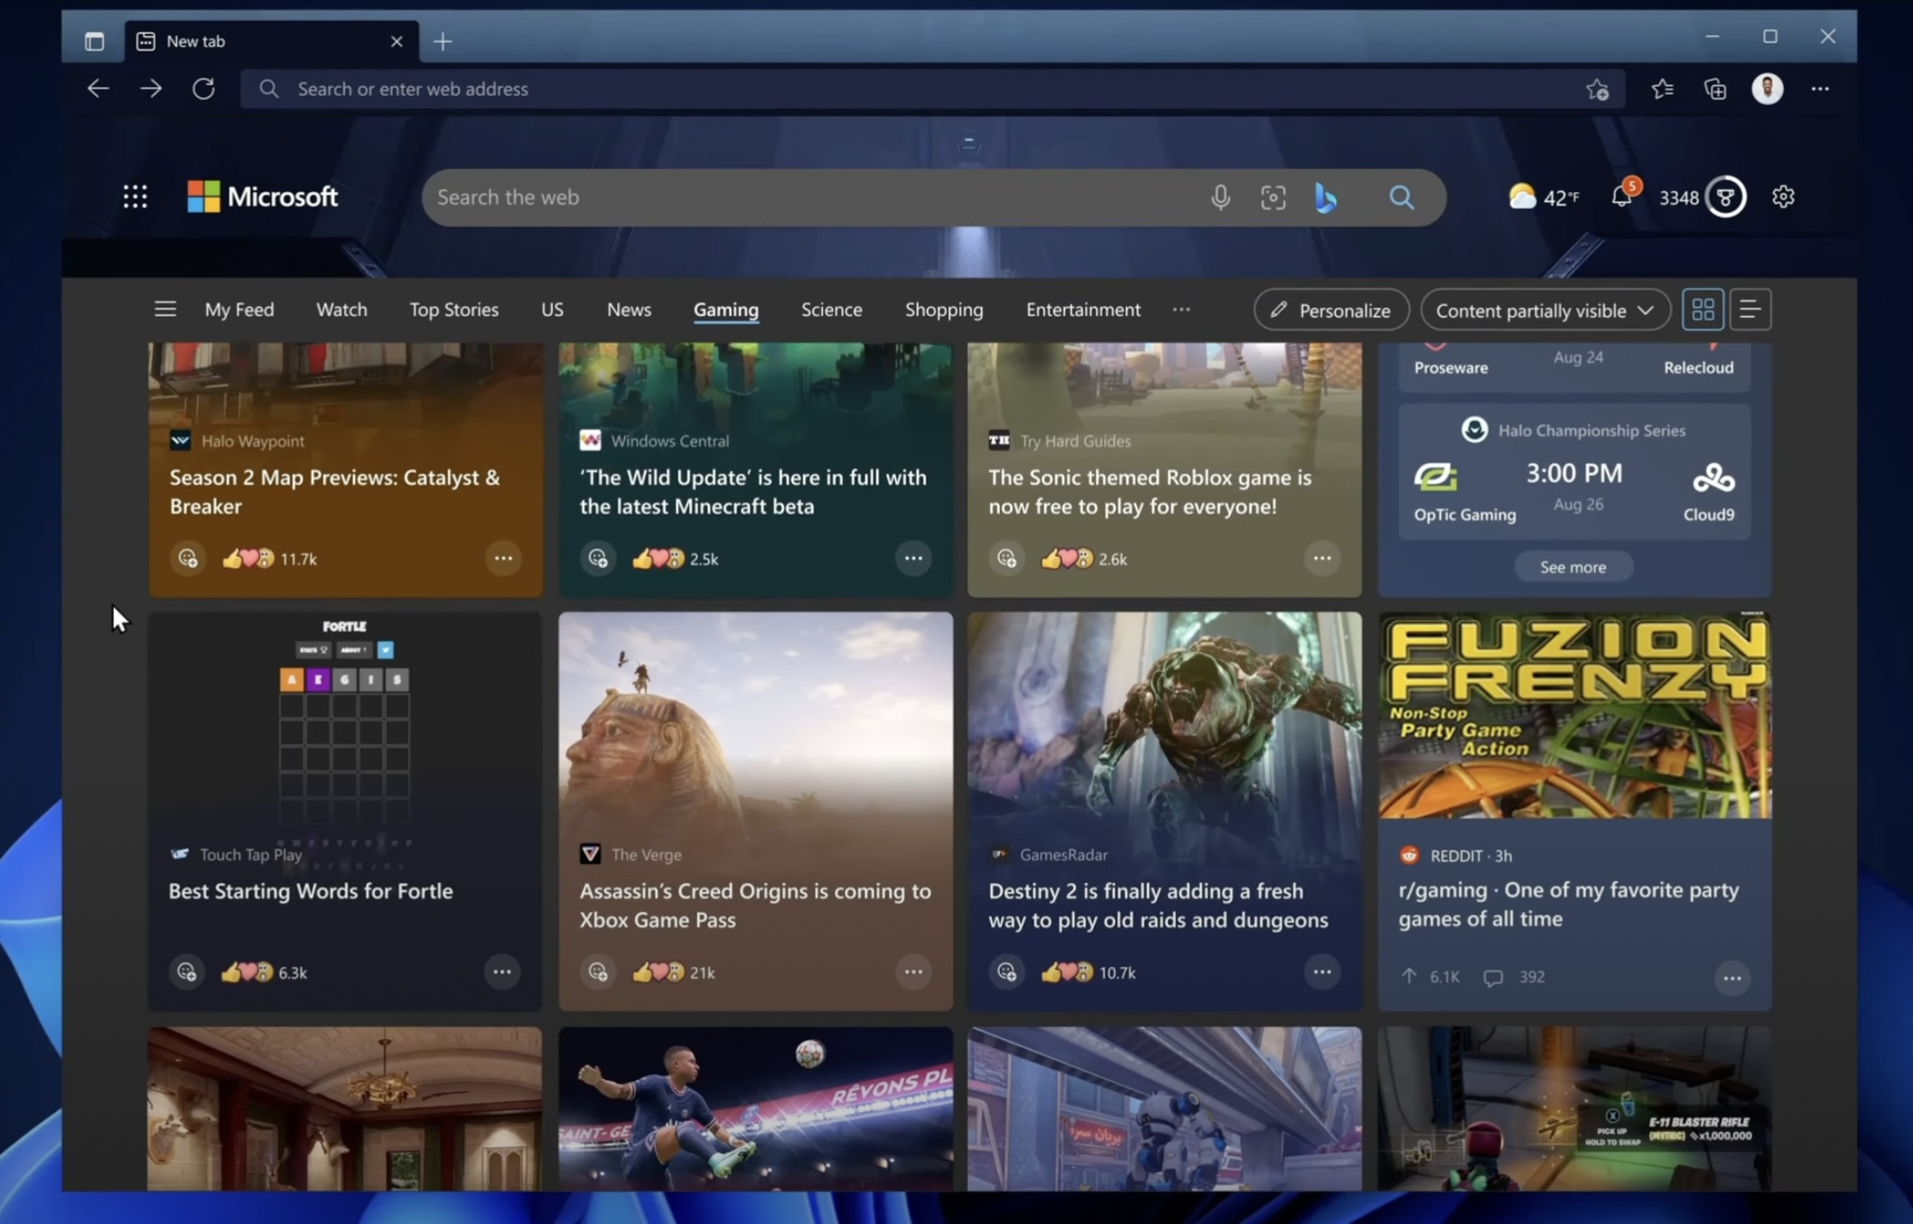1913x1224 pixels.
Task: Open Season 2 Map Previews article
Action: tap(334, 492)
